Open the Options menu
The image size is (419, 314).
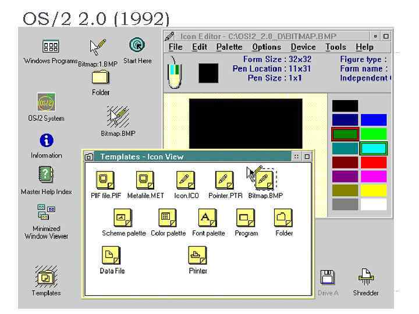tap(267, 47)
